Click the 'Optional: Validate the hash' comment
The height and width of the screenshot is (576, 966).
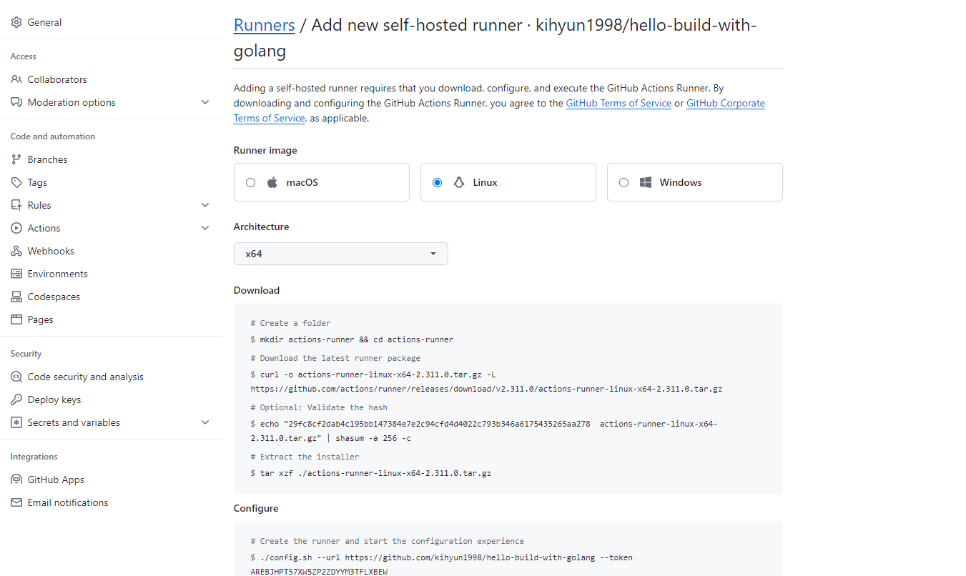pos(319,407)
